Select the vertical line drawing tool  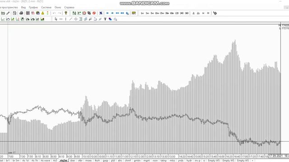coord(66,19)
